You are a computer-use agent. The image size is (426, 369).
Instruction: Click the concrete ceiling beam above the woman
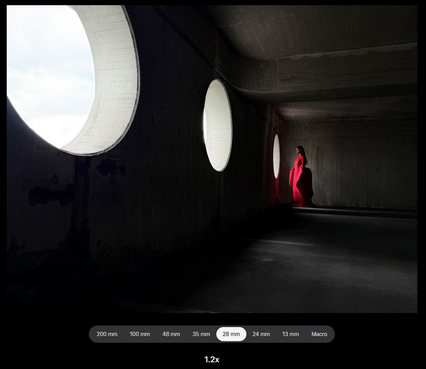click(346, 72)
